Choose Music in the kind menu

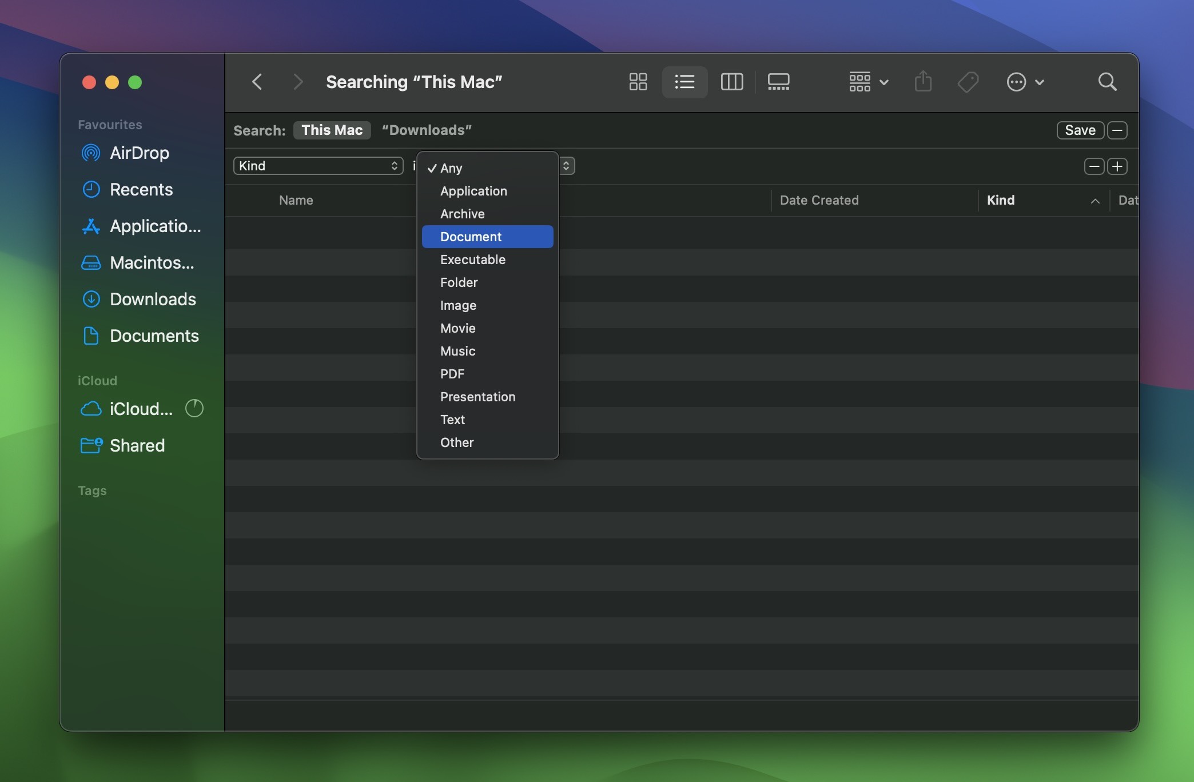487,351
